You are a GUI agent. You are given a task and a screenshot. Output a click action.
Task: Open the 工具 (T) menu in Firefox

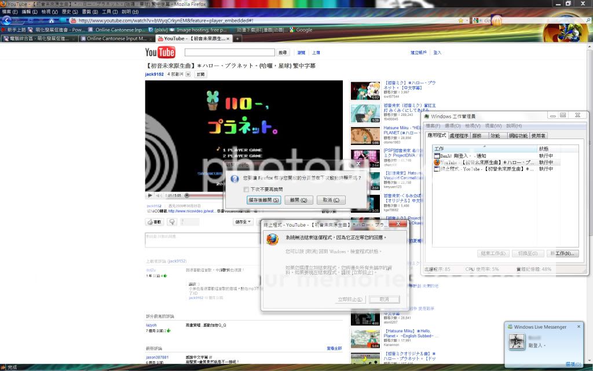tap(109, 12)
